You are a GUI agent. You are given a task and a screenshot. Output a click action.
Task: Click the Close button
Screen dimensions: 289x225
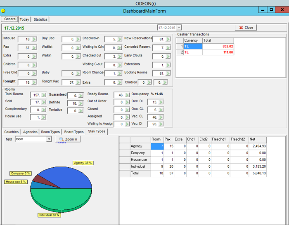click(246, 28)
